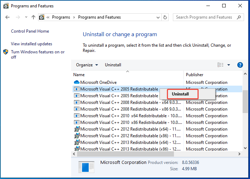250x179 pixels.
Task: Minimize the Programs and Features window
Action: [x=208, y=6]
